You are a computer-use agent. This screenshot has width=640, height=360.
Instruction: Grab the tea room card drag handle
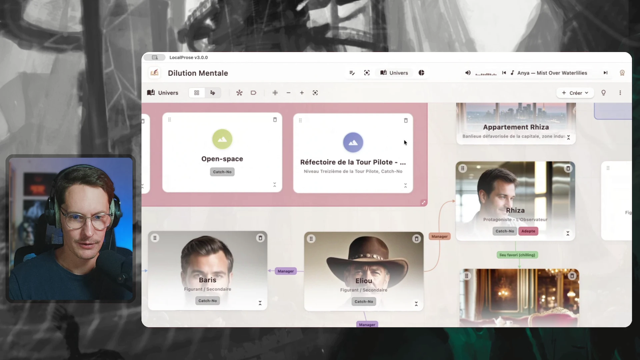tap(467, 276)
